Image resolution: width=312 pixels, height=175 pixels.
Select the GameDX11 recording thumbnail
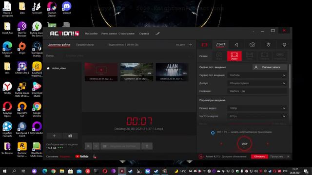point(136,72)
